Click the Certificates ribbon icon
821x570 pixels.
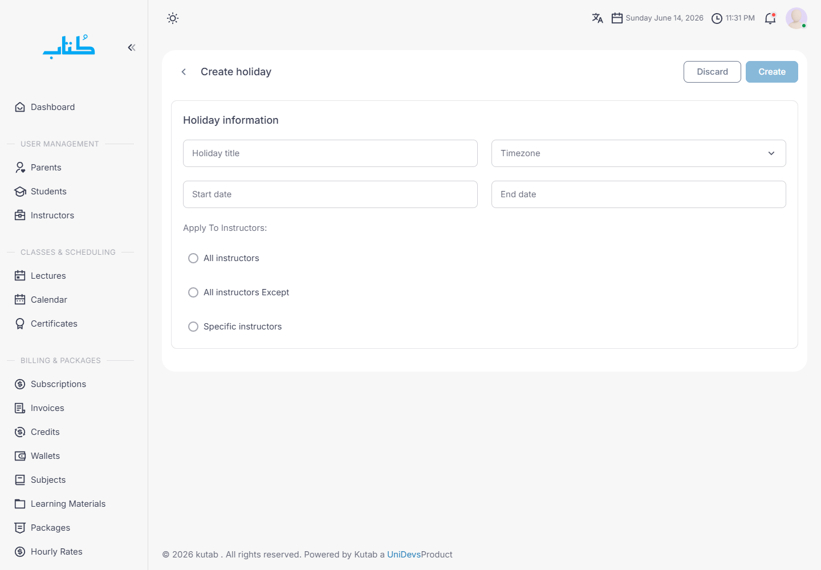tap(20, 324)
